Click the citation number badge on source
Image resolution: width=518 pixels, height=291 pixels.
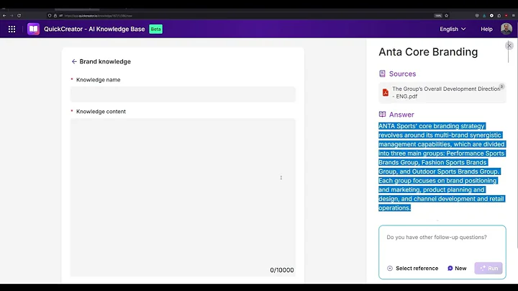[501, 86]
